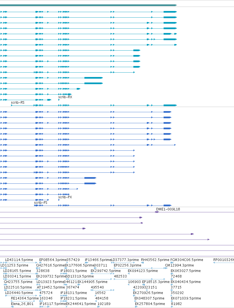Select the 475724 feature label
The width and height of the screenshot is (234, 308).
coord(46,293)
